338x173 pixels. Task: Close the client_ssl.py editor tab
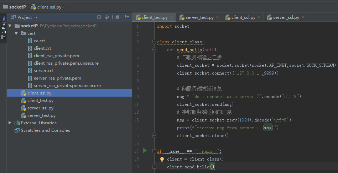pos(259,17)
